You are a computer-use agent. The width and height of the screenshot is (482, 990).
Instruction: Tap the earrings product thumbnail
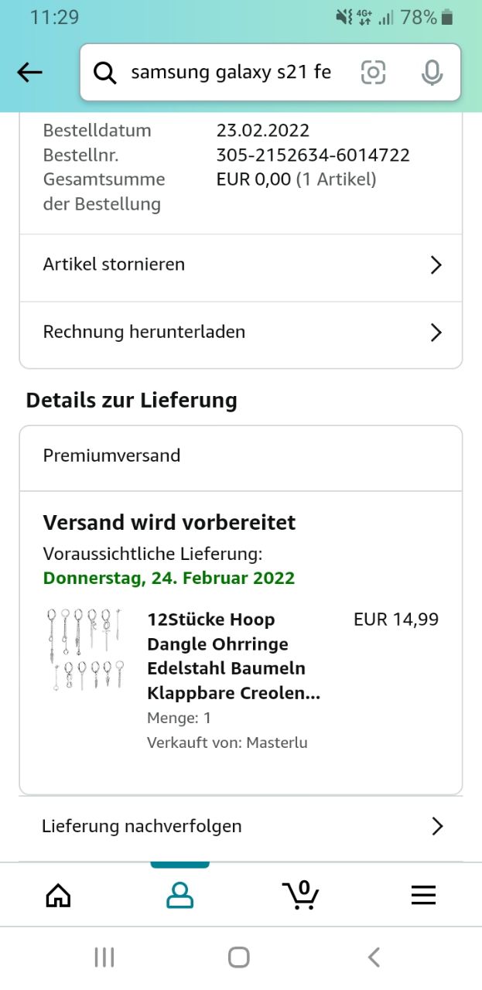pyautogui.click(x=85, y=650)
